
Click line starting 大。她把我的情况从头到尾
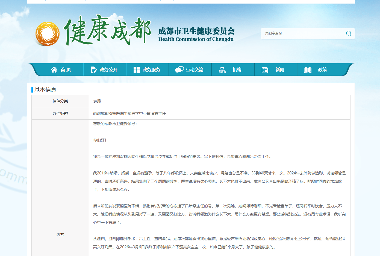point(219,214)
